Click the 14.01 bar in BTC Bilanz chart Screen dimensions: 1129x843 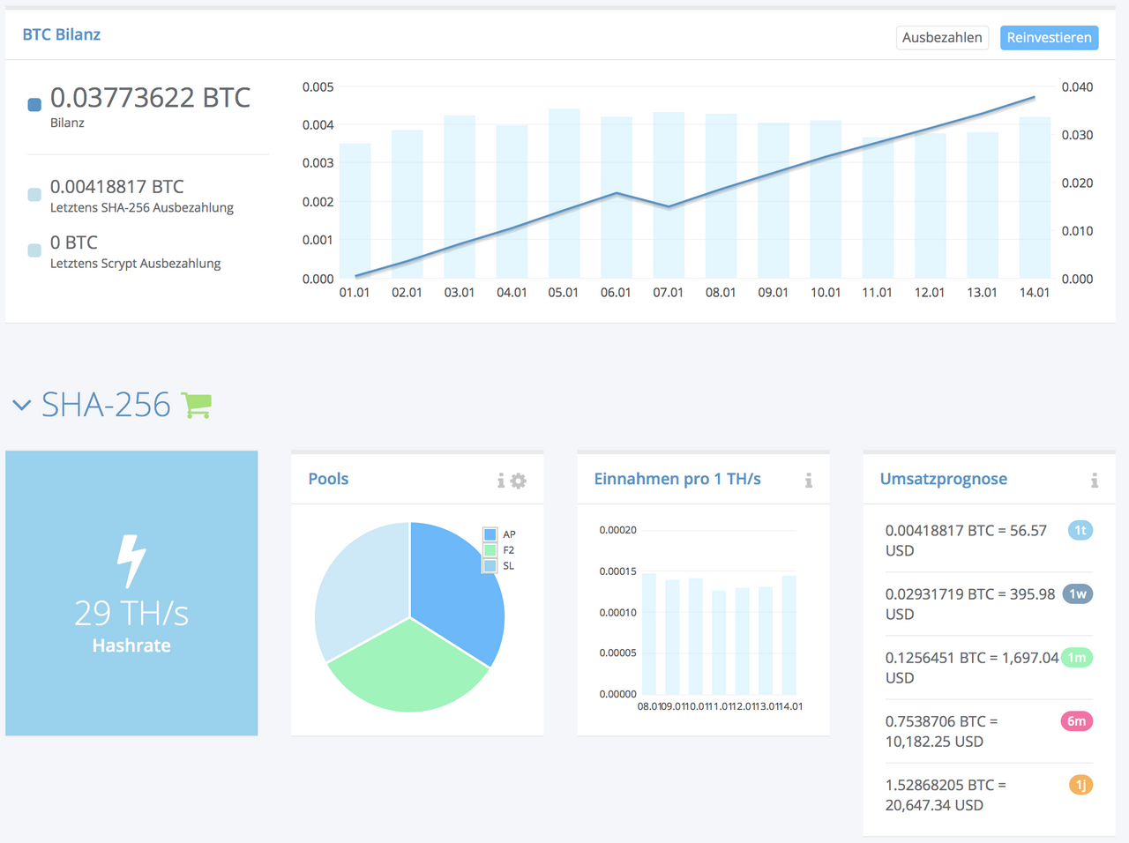pos(1035,198)
